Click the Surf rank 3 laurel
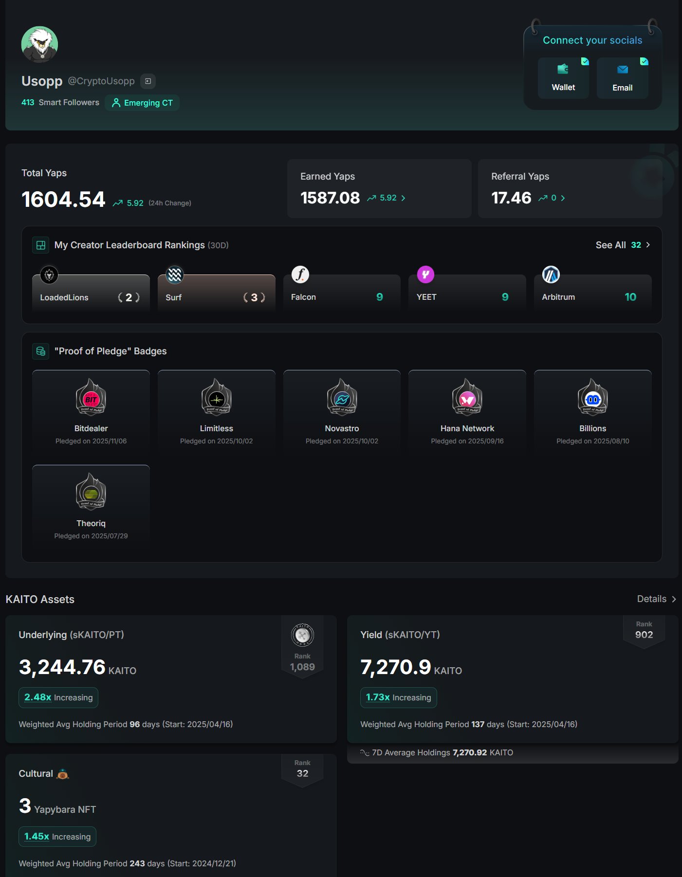The width and height of the screenshot is (682, 877). click(254, 297)
